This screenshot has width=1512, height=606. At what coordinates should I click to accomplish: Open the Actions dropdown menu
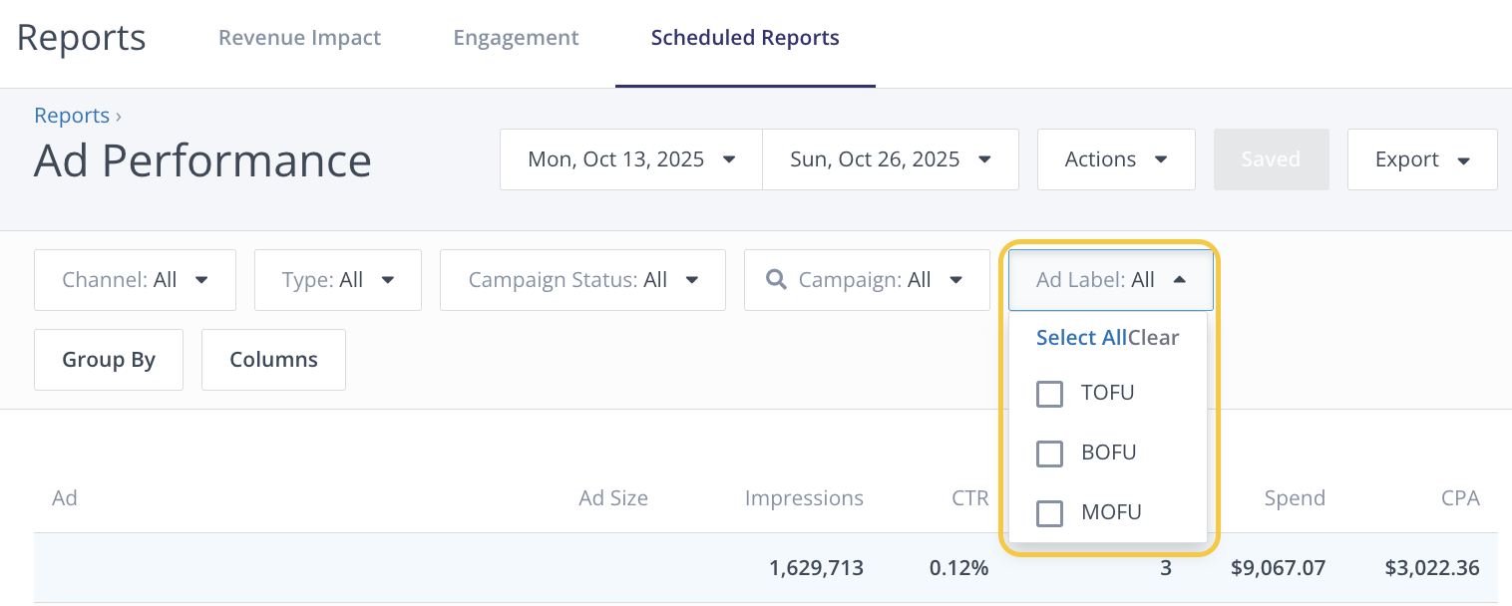1115,159
